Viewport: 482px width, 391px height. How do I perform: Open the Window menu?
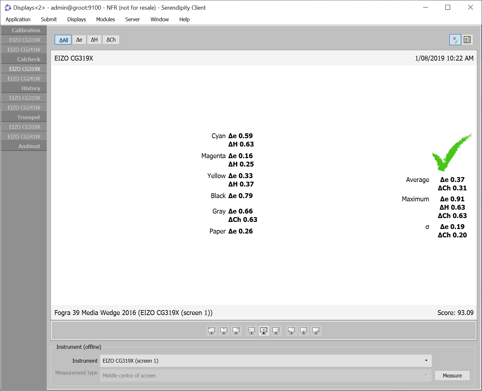[160, 19]
